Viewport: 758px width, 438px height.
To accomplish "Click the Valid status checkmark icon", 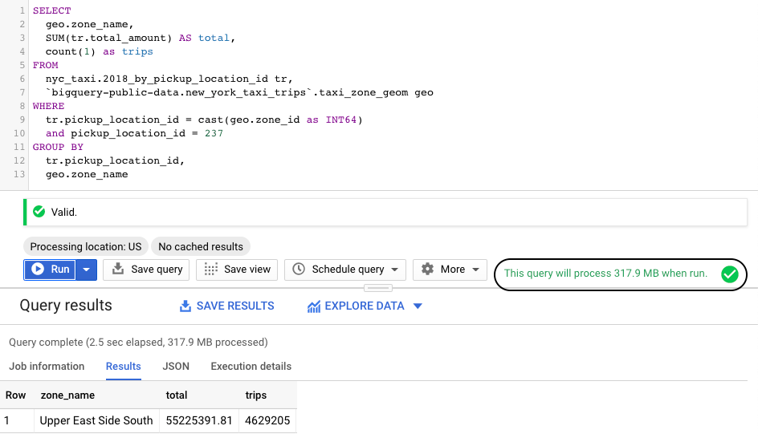I will [39, 212].
